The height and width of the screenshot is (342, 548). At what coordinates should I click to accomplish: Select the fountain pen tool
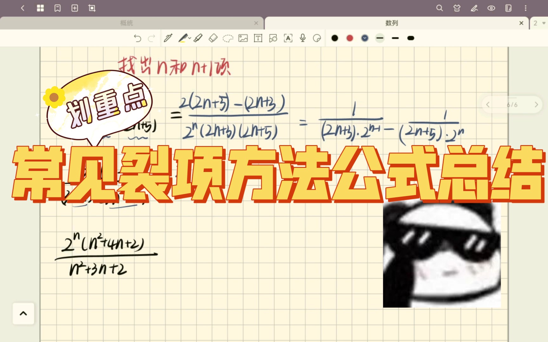[168, 38]
